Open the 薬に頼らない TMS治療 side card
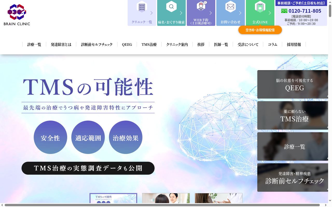The height and width of the screenshot is (207, 332). coord(293,115)
